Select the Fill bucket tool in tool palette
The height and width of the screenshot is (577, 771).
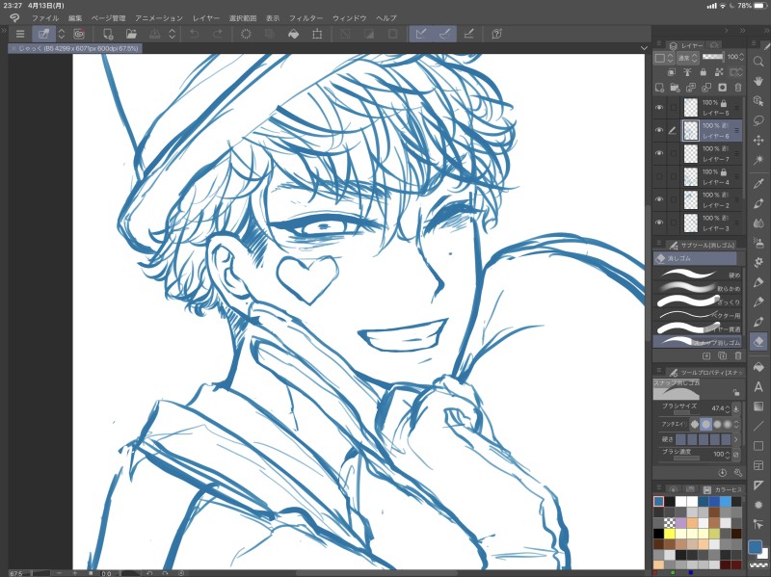(758, 367)
